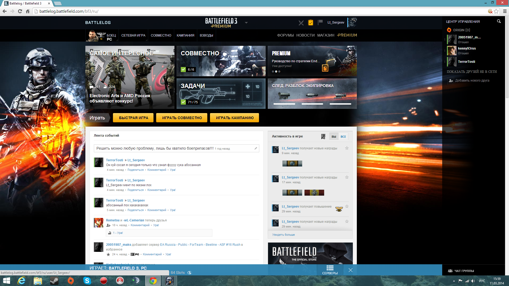Open the yellow assignments clipboard icon
The image size is (509, 286).
coord(311,23)
